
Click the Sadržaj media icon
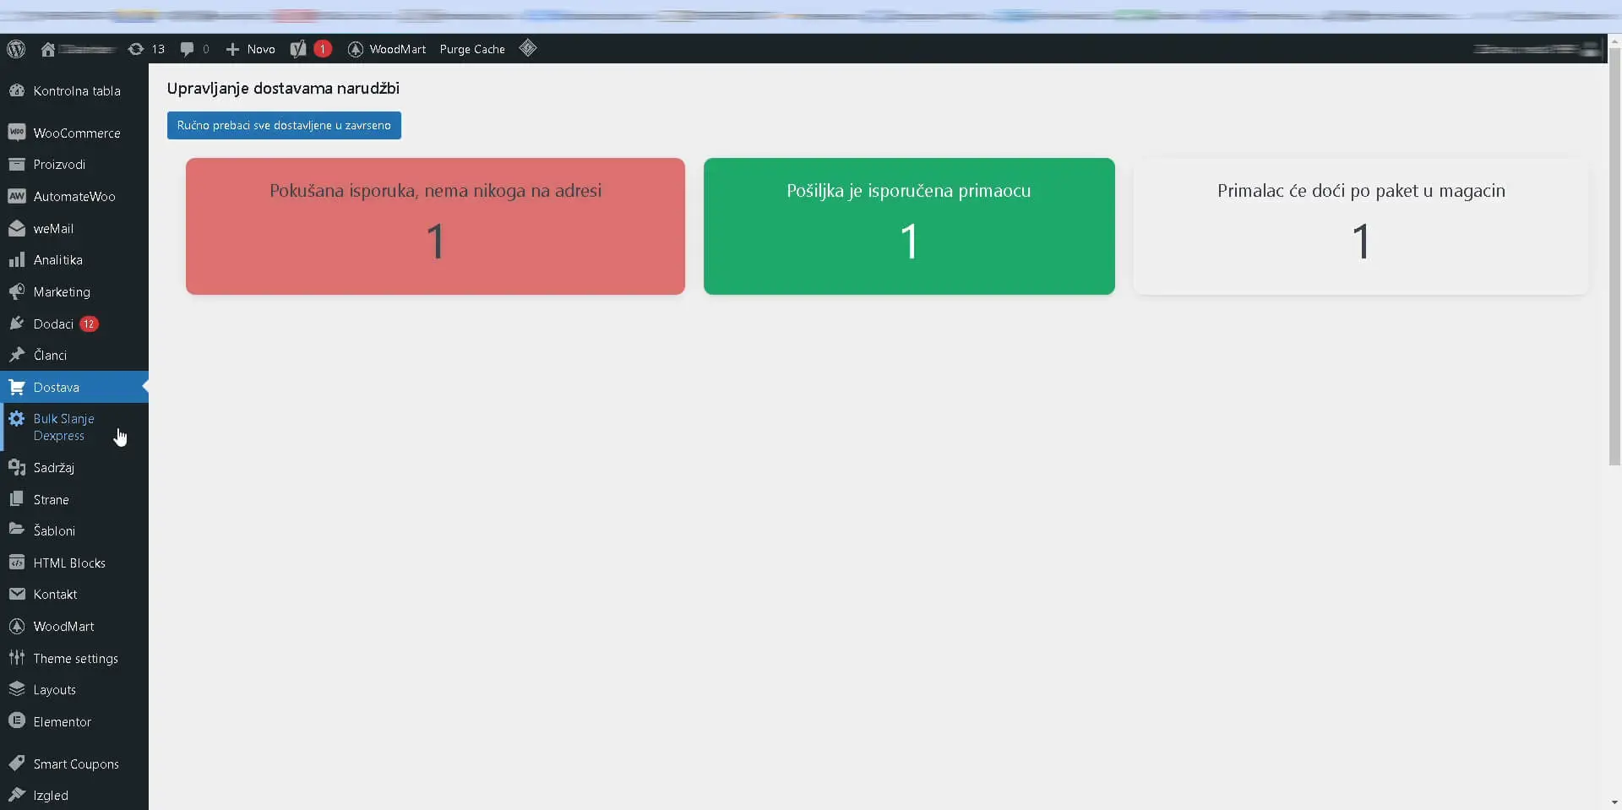[17, 467]
